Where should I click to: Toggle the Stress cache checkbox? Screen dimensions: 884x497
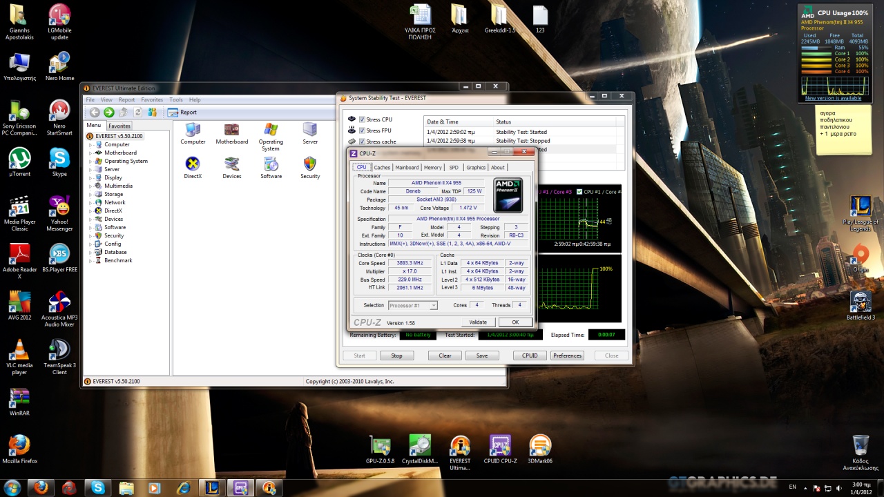pos(362,142)
